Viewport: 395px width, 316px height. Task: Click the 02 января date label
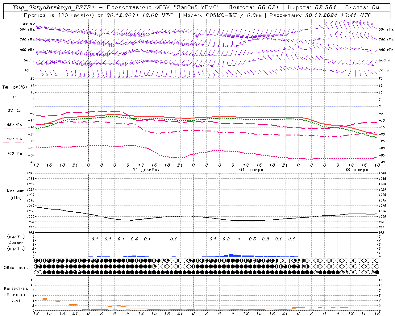click(x=356, y=170)
